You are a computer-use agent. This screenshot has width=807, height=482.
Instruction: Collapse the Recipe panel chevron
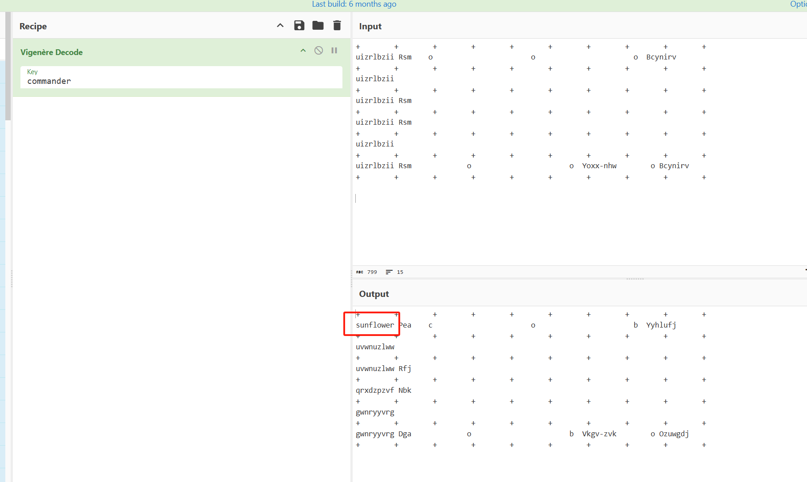coord(280,25)
